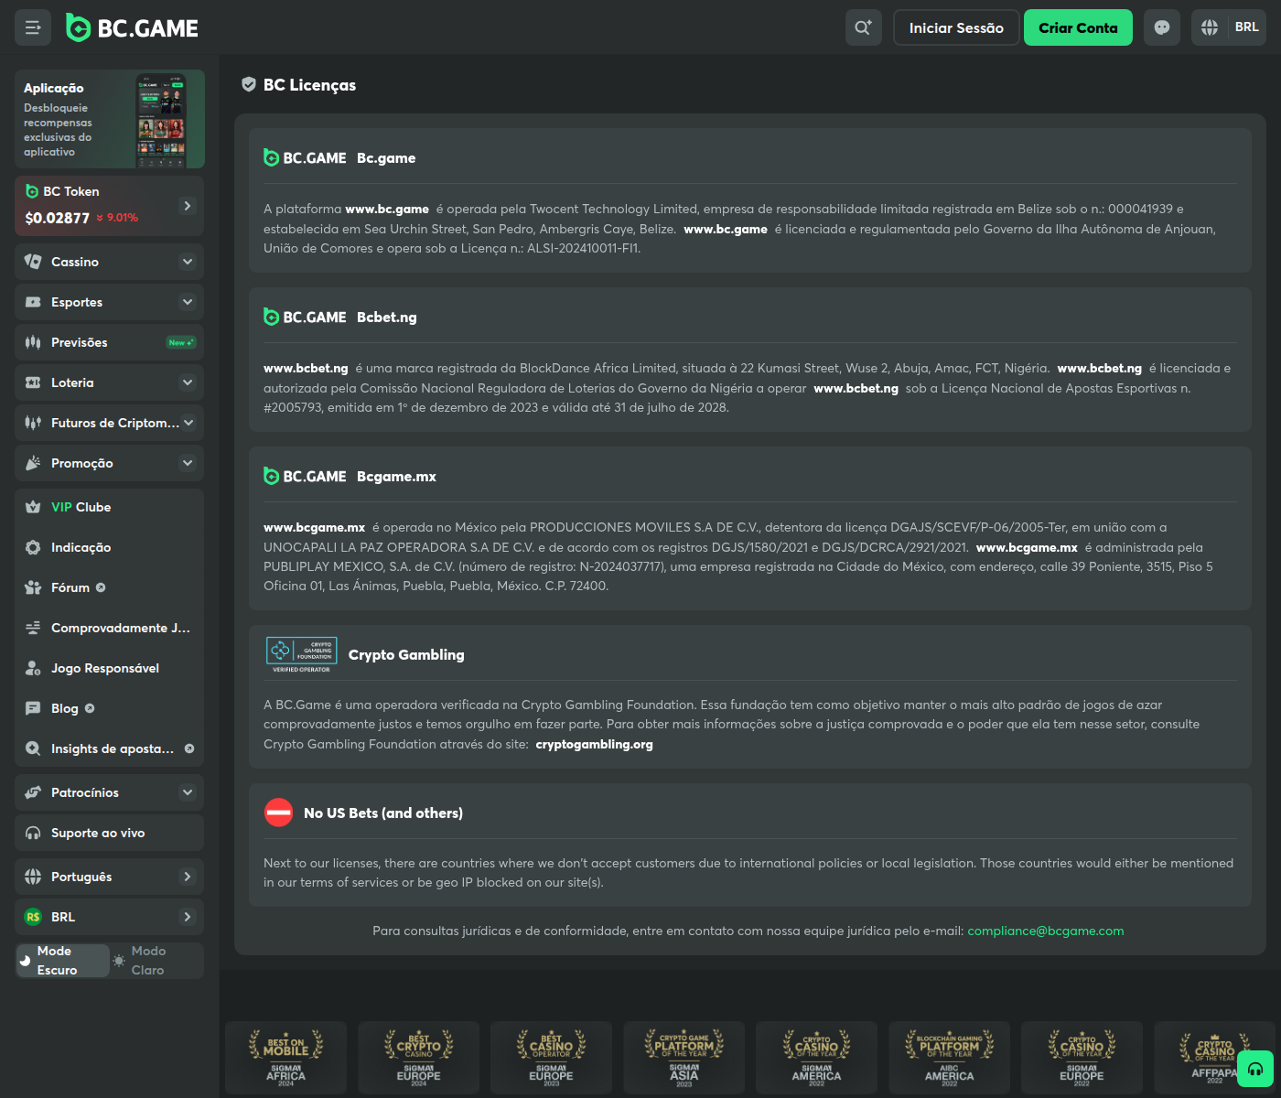The height and width of the screenshot is (1098, 1281).
Task: Click the Iniciar Sessão button
Action: pos(956,27)
